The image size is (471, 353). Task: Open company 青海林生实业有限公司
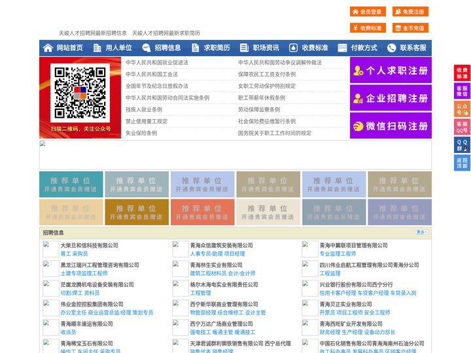pos(217,265)
